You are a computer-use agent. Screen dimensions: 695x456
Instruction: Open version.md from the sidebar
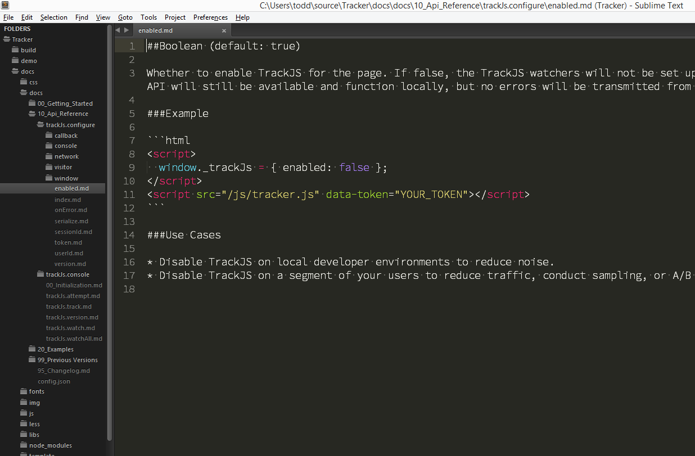pos(70,264)
